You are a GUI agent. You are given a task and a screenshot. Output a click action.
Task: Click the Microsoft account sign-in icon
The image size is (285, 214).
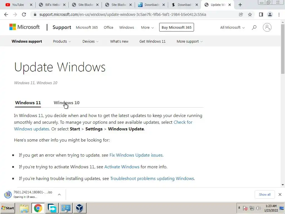[x=267, y=27]
